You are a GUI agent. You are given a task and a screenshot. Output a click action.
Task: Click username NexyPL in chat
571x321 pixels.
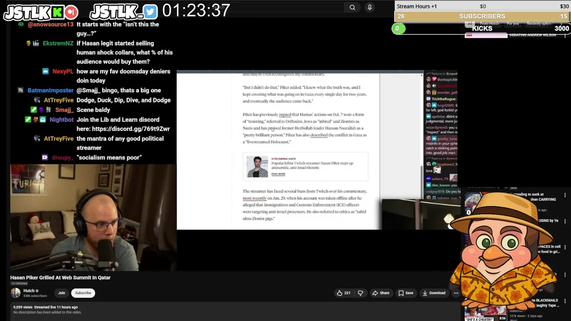[x=62, y=71]
